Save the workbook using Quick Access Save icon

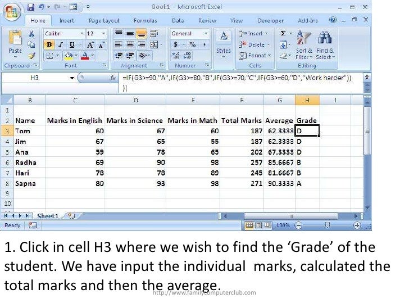coord(31,7)
